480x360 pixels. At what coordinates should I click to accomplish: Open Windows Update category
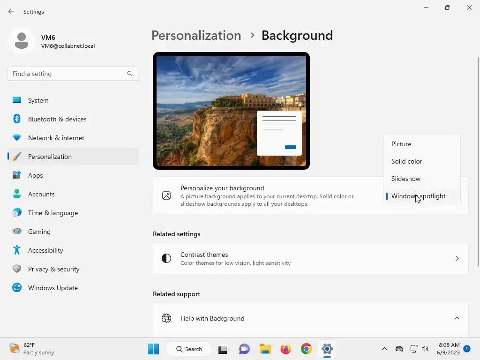click(x=73, y=288)
